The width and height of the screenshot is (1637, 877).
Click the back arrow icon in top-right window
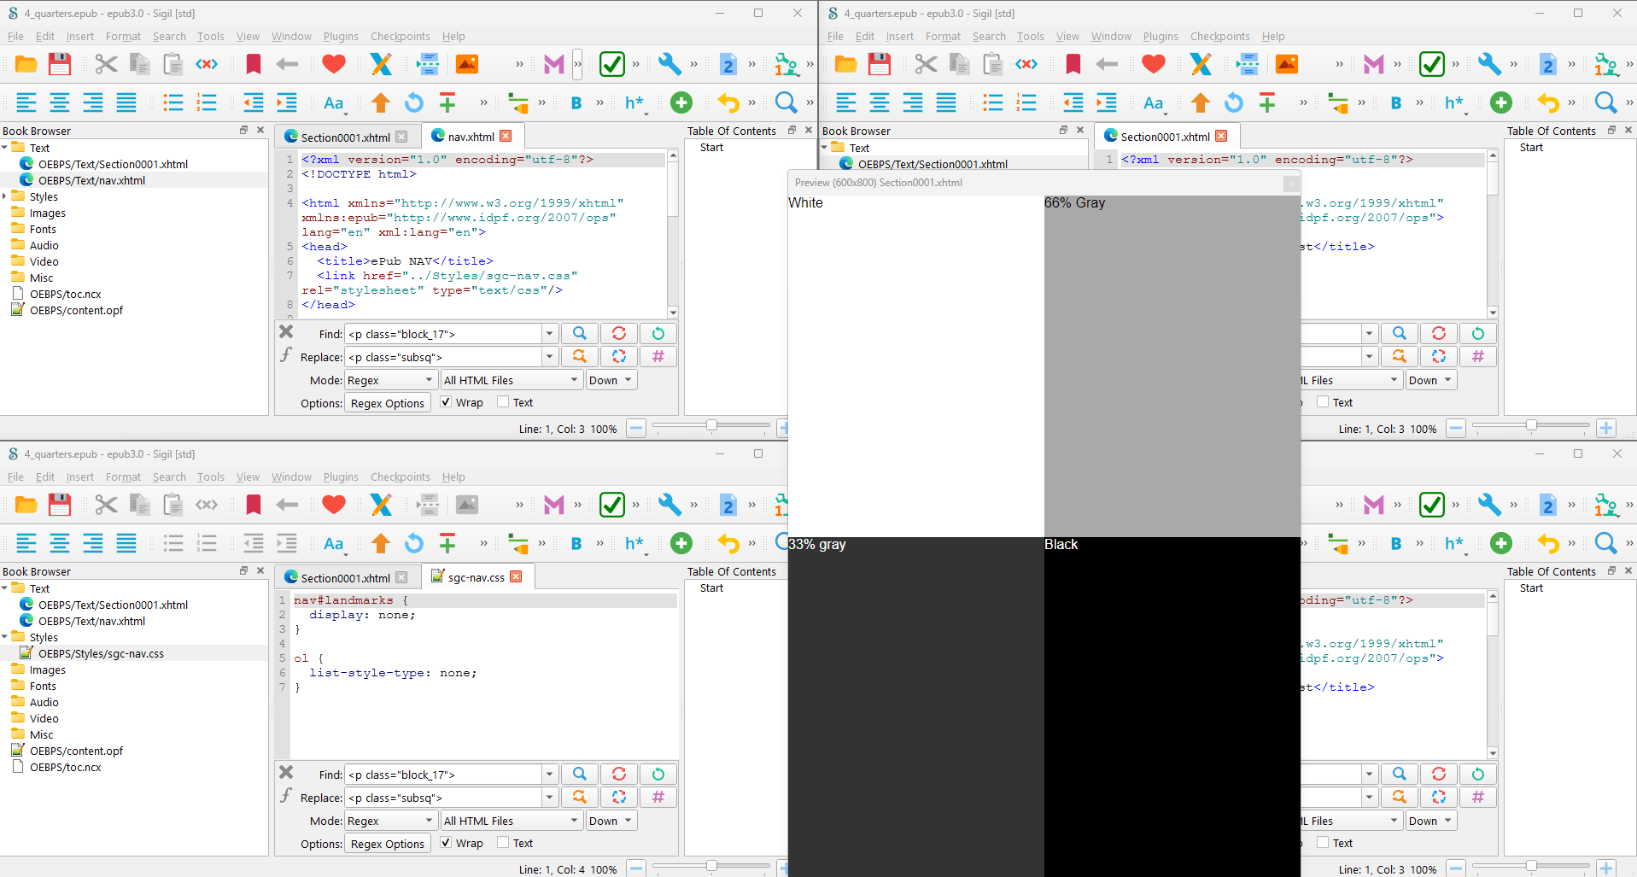(x=1107, y=64)
